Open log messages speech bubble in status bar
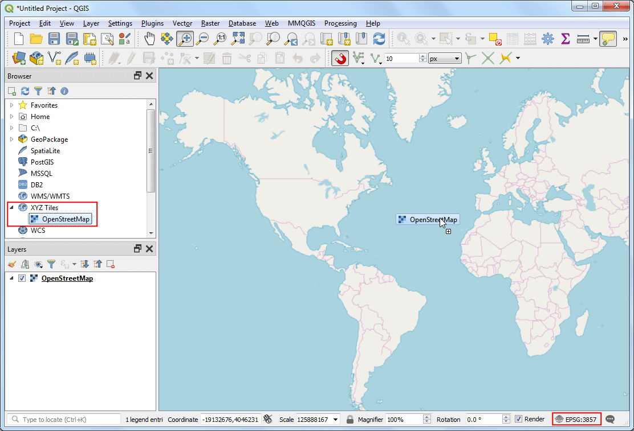634x431 pixels. pos(610,419)
